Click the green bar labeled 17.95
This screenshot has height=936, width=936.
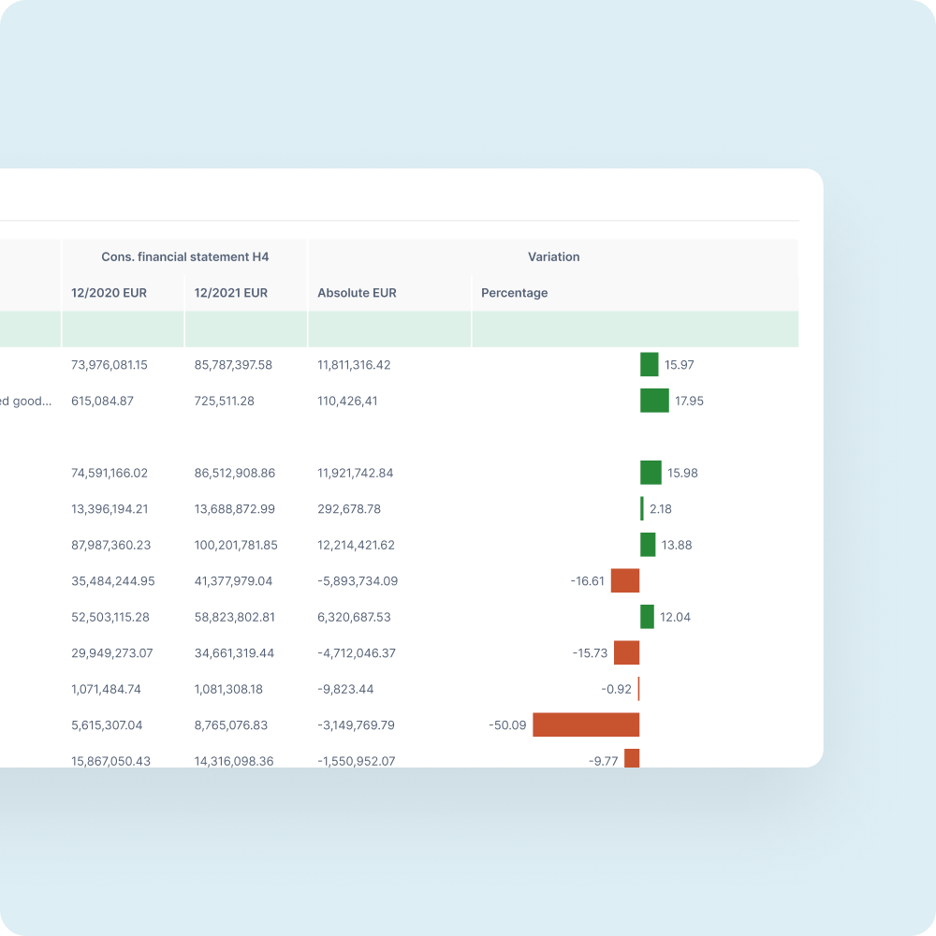pyautogui.click(x=654, y=401)
